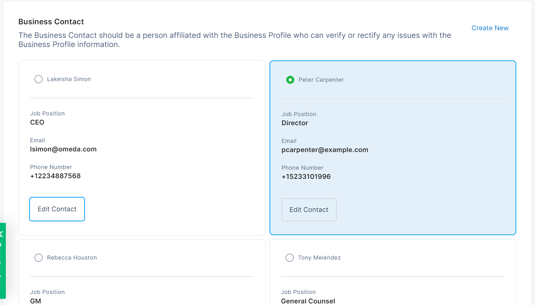Click the Business Contact heading
The image size is (535, 305).
(51, 22)
